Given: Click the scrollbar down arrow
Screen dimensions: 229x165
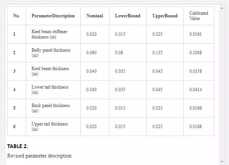Looking at the screenshot, I should (x=222, y=162).
